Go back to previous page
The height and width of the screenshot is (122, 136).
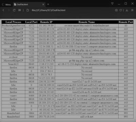(3, 10)
